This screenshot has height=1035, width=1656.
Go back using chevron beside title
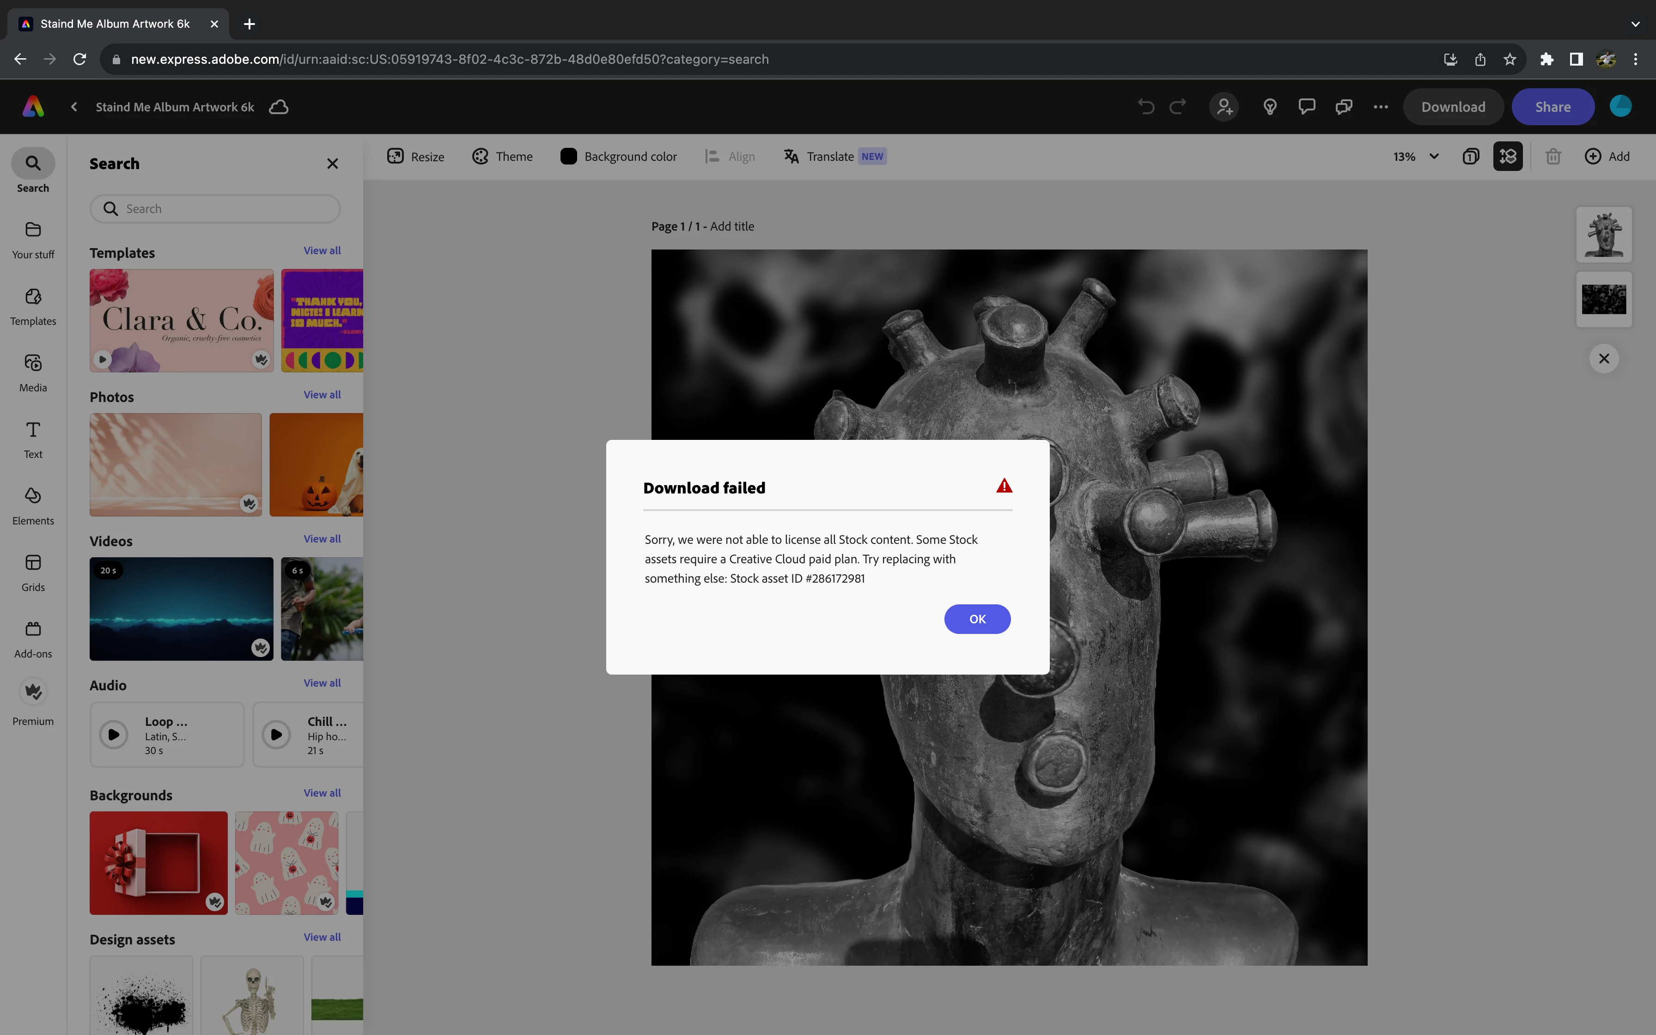tap(74, 107)
